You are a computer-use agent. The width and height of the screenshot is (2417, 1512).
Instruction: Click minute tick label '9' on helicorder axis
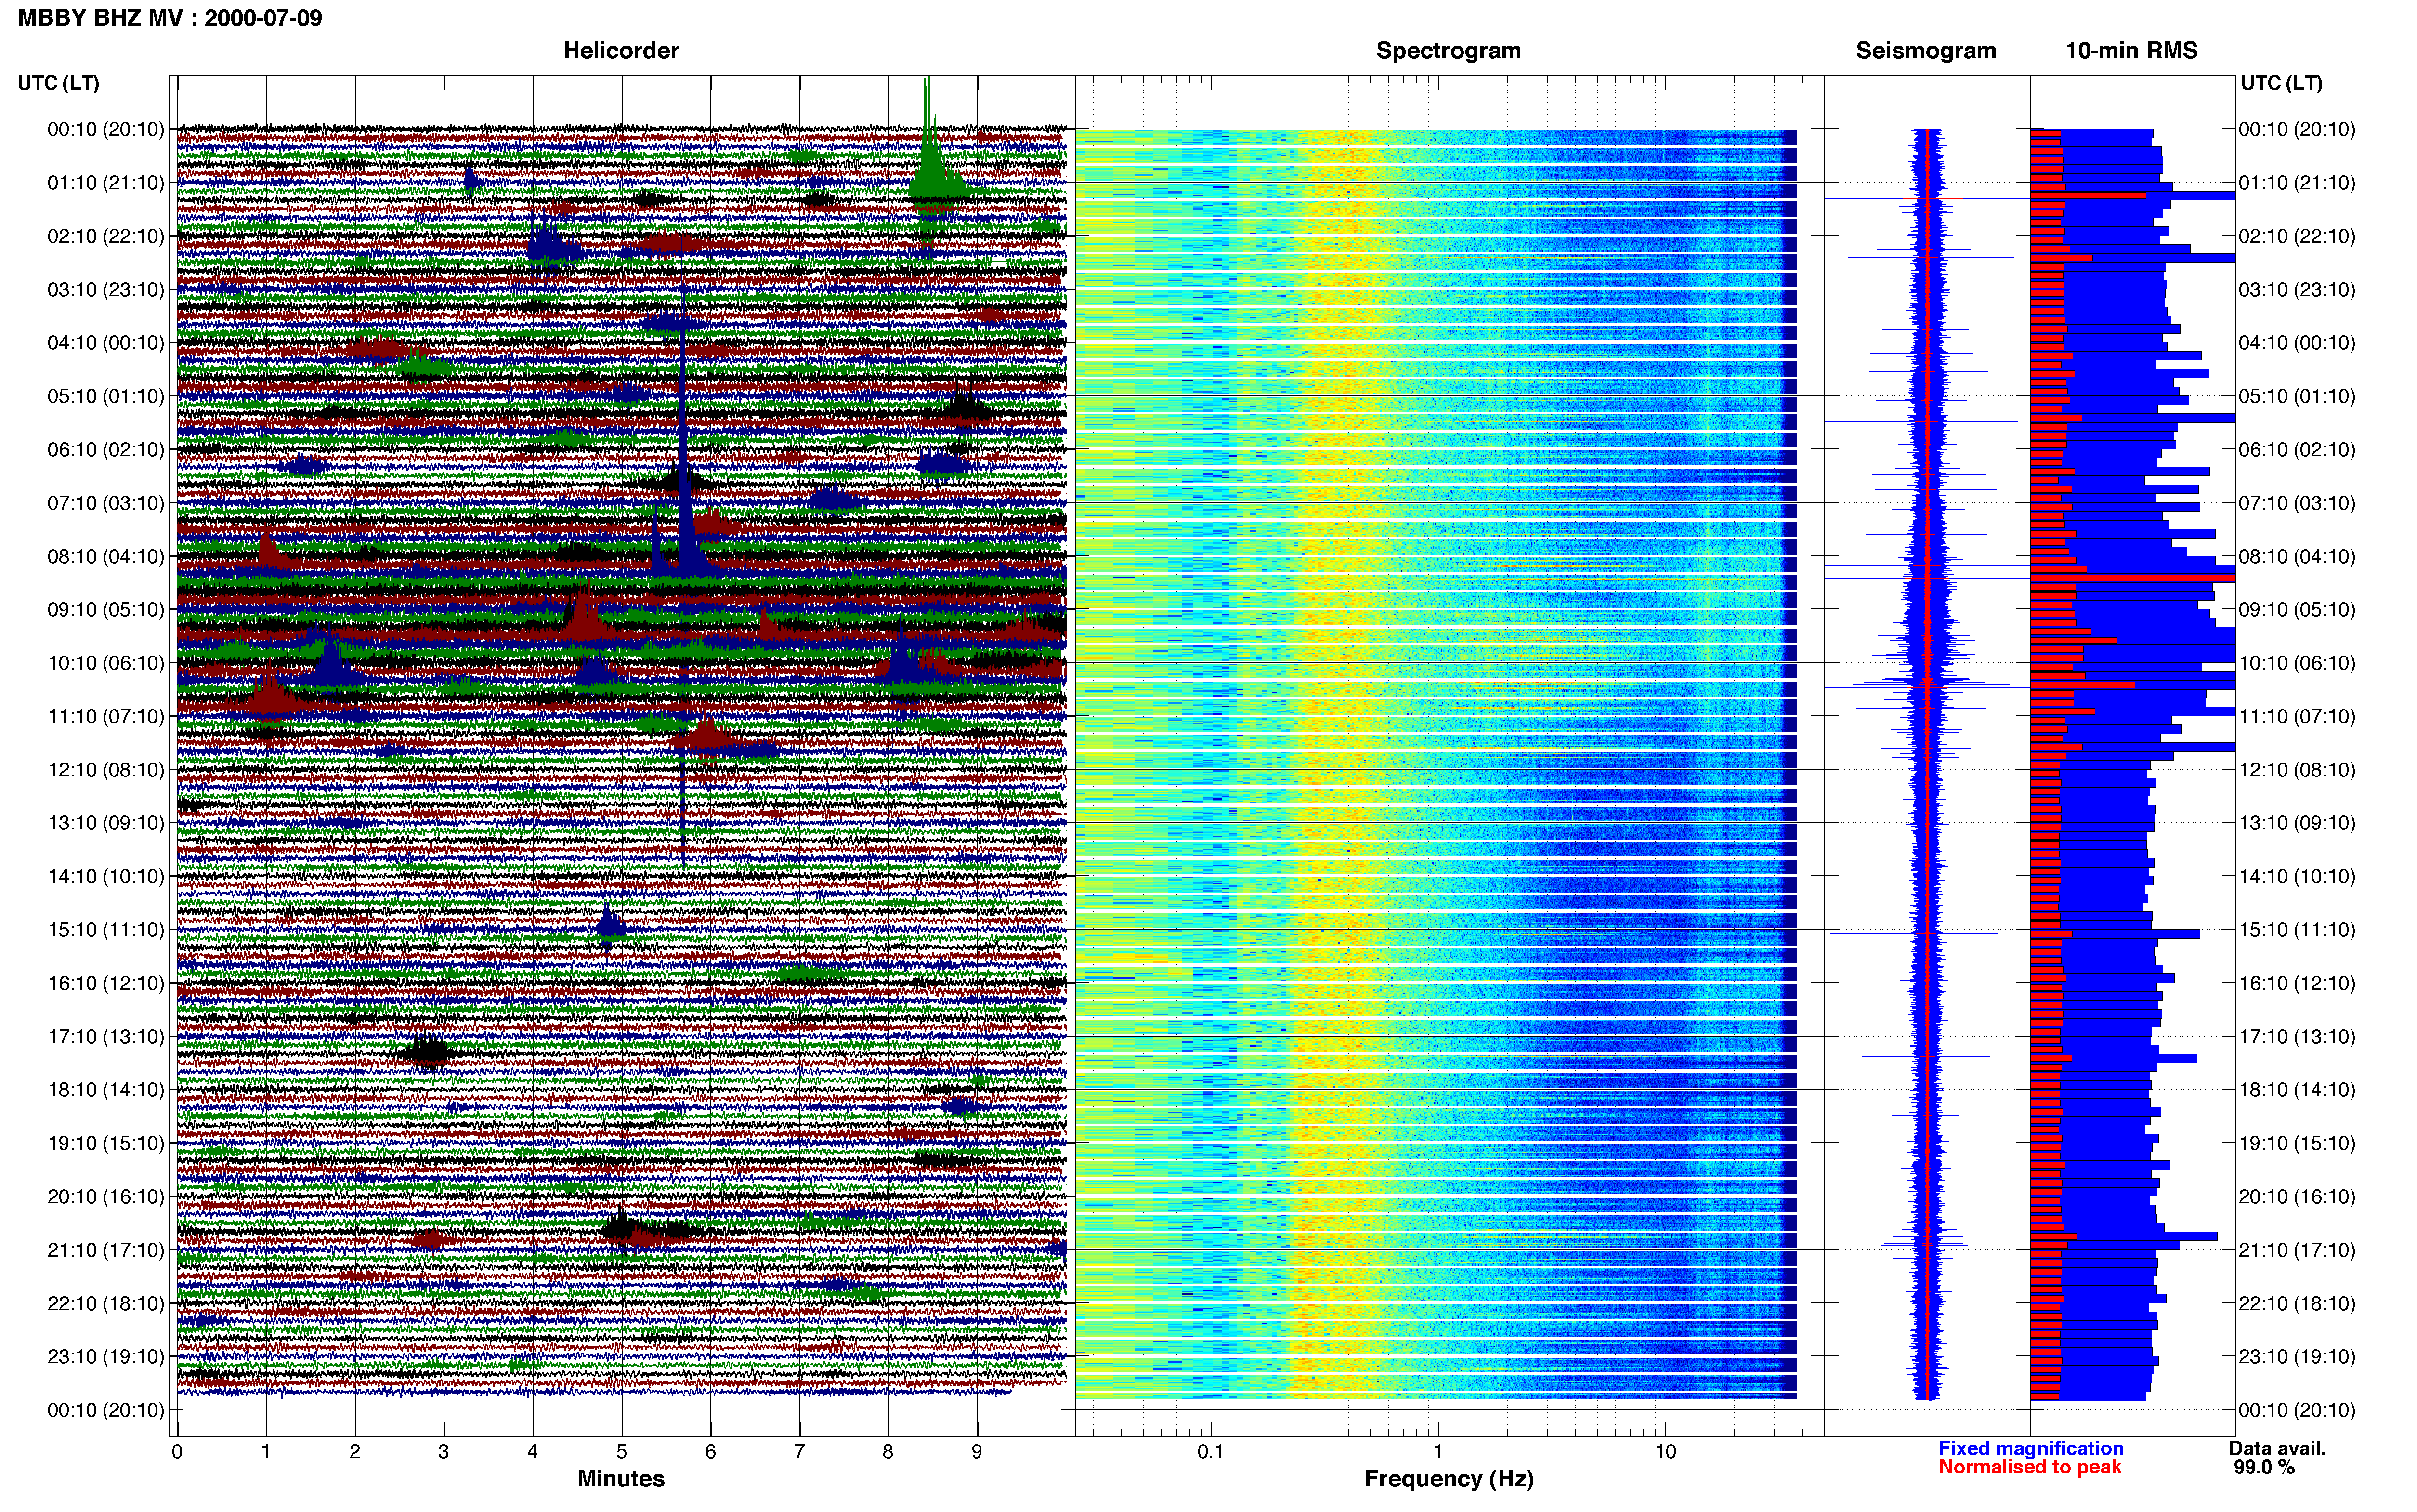click(x=977, y=1451)
